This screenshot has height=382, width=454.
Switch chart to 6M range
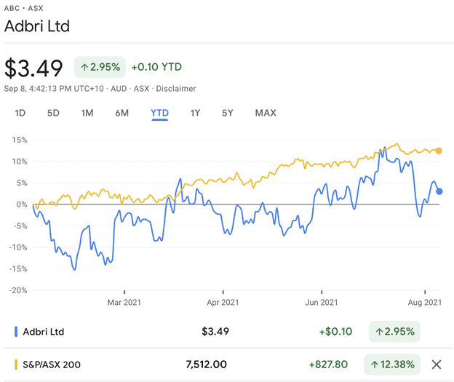coord(122,113)
